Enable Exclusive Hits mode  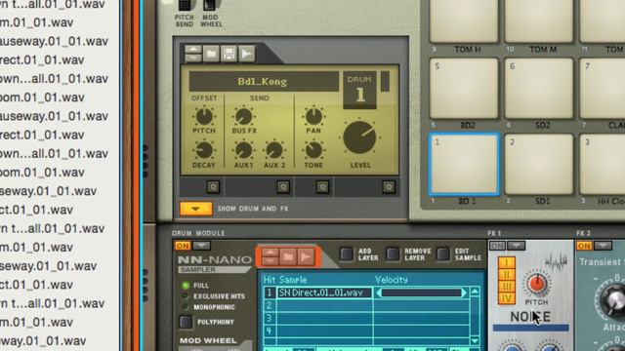pyautogui.click(x=185, y=296)
